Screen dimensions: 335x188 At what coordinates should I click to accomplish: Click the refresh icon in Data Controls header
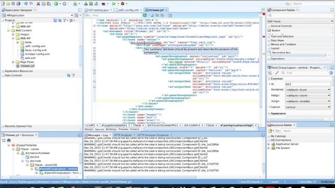[x=69, y=75]
